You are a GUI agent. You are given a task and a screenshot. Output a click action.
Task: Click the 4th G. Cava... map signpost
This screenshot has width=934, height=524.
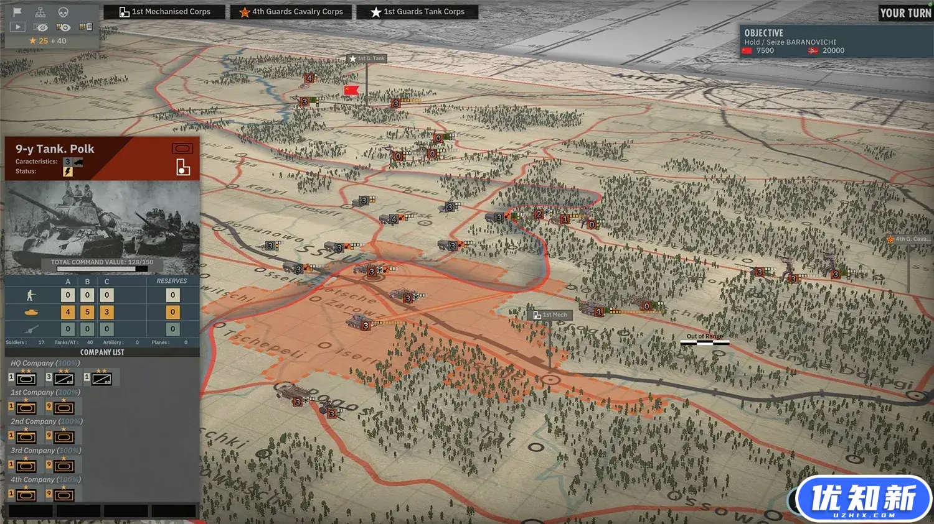[x=910, y=239]
